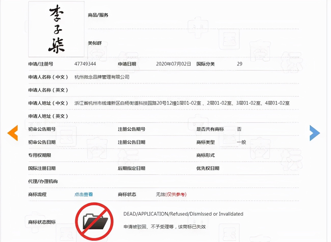Click the 类似群 label

[x=95, y=43]
